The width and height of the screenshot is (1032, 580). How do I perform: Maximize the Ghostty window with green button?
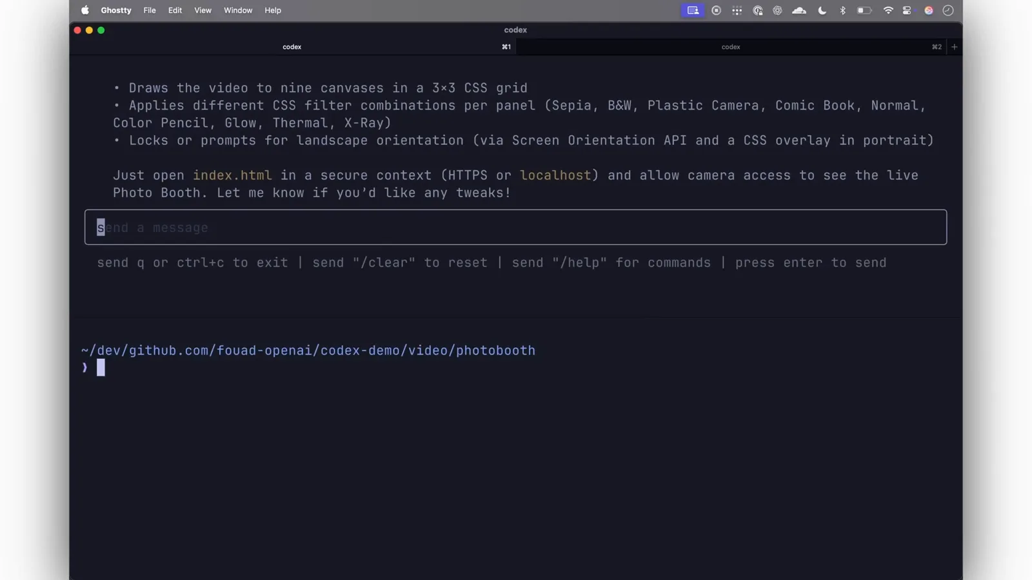101,30
